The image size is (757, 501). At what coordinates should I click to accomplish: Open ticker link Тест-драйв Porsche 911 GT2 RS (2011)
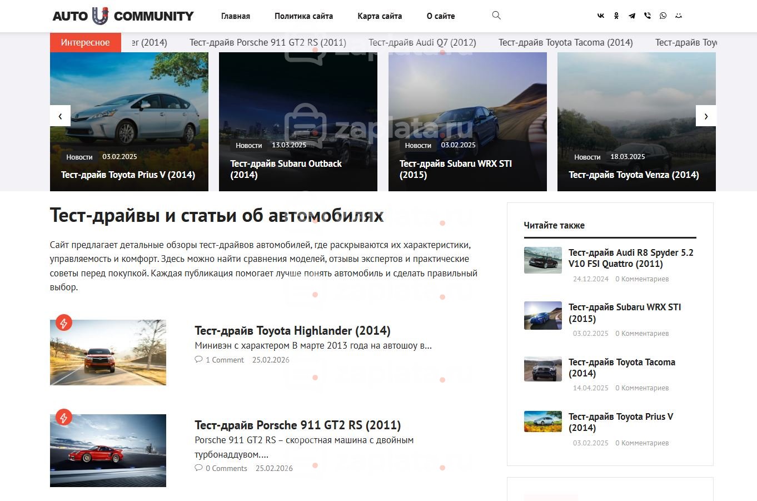268,42
